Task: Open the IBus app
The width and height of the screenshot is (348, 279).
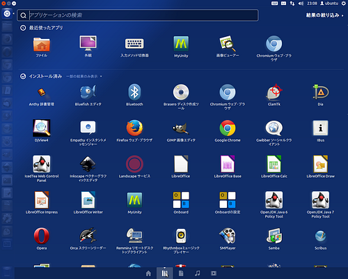Action: point(320,128)
